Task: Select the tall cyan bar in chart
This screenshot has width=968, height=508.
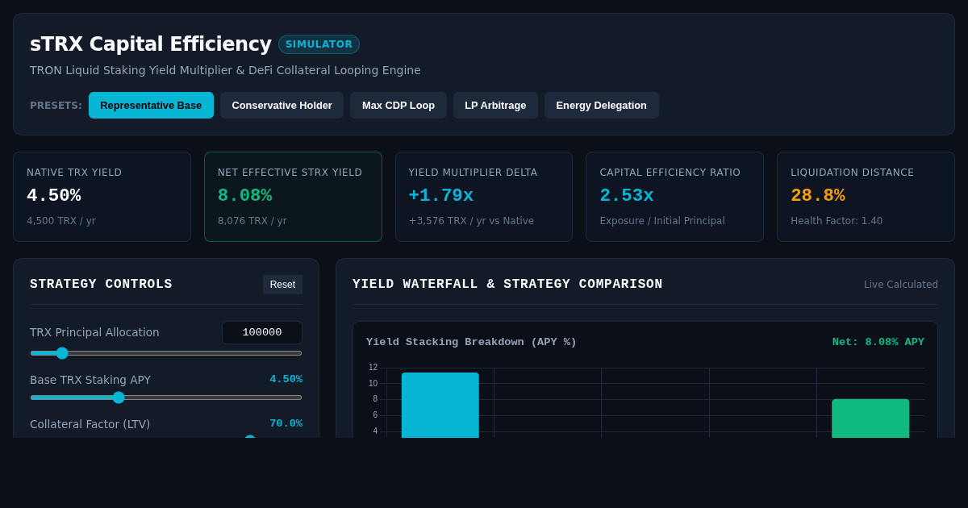Action: pyautogui.click(x=440, y=405)
